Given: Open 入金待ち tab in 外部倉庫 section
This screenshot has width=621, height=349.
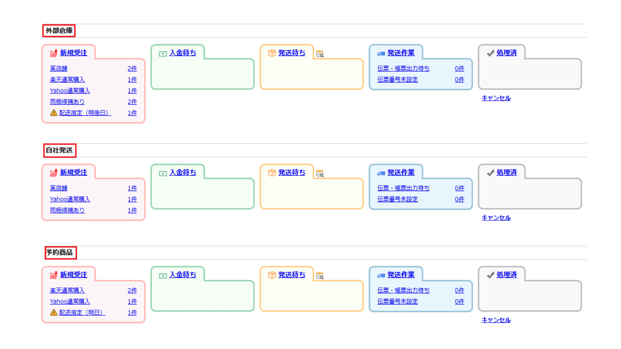Looking at the screenshot, I should point(182,53).
